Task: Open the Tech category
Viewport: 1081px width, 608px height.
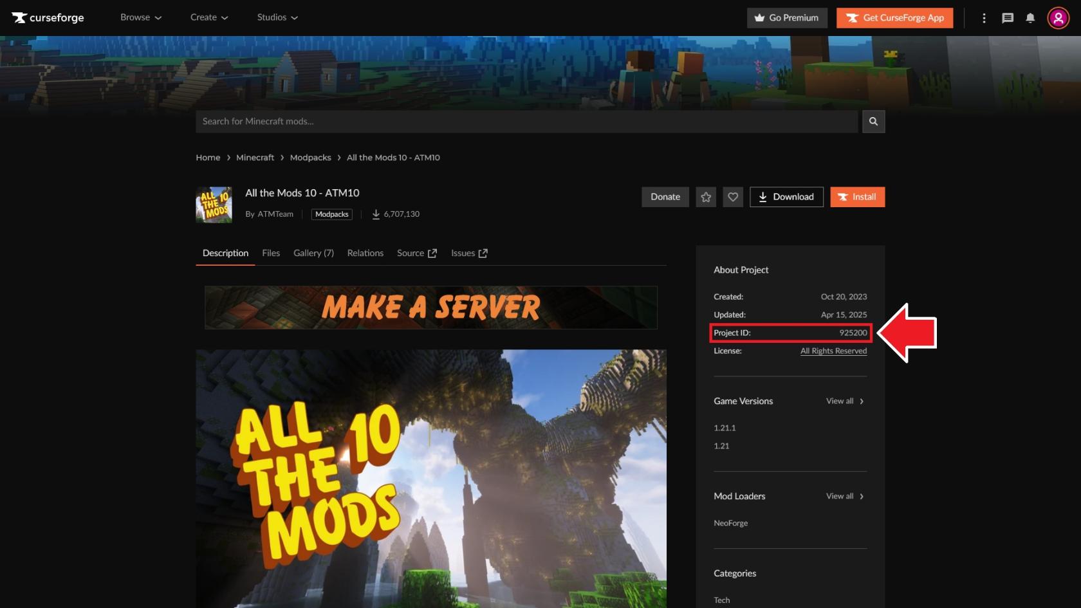Action: click(x=722, y=600)
